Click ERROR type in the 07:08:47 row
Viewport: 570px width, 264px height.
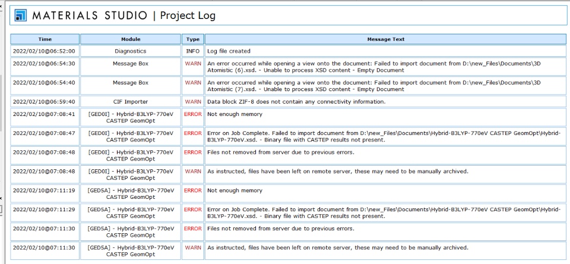tap(192, 137)
